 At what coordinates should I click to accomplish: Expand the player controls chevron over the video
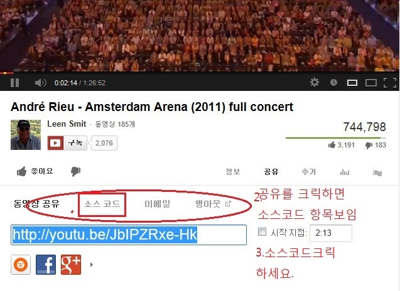(197, 65)
